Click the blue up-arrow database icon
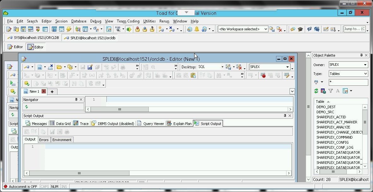Screen dimensions: 373x192 (x=145, y=29)
